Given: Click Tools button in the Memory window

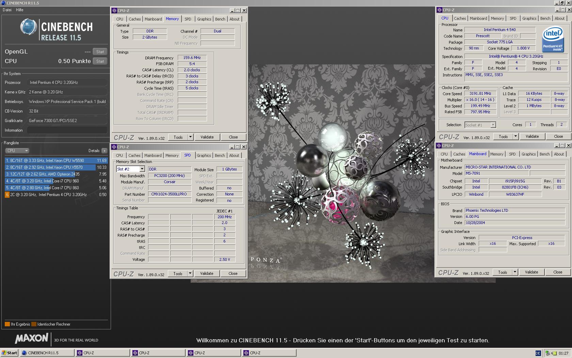Looking at the screenshot, I should click(178, 137).
